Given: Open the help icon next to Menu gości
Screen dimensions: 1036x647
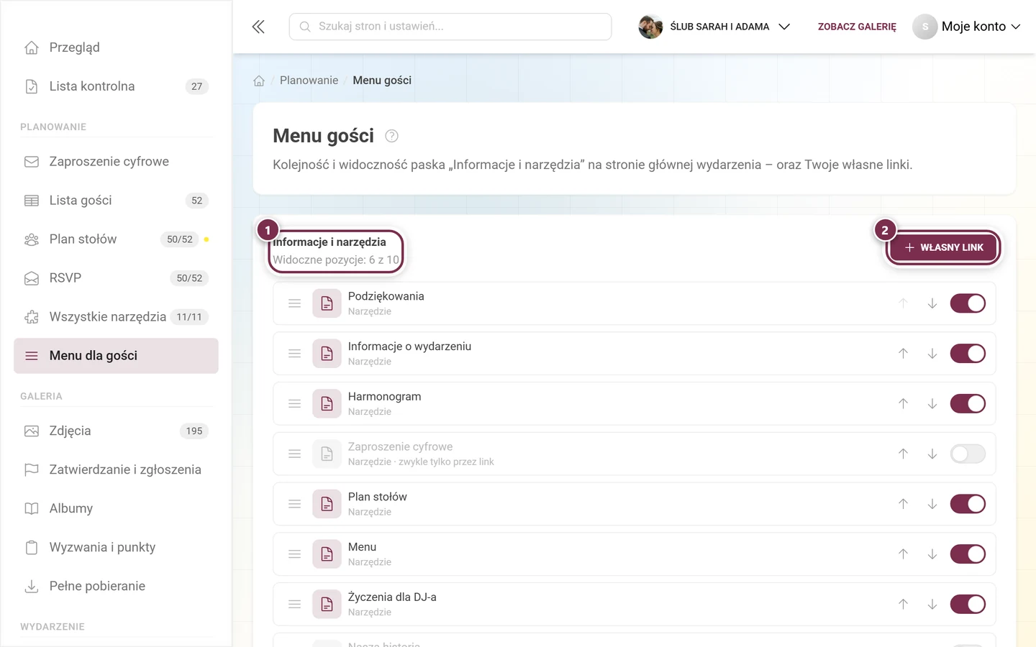Looking at the screenshot, I should coord(391,136).
